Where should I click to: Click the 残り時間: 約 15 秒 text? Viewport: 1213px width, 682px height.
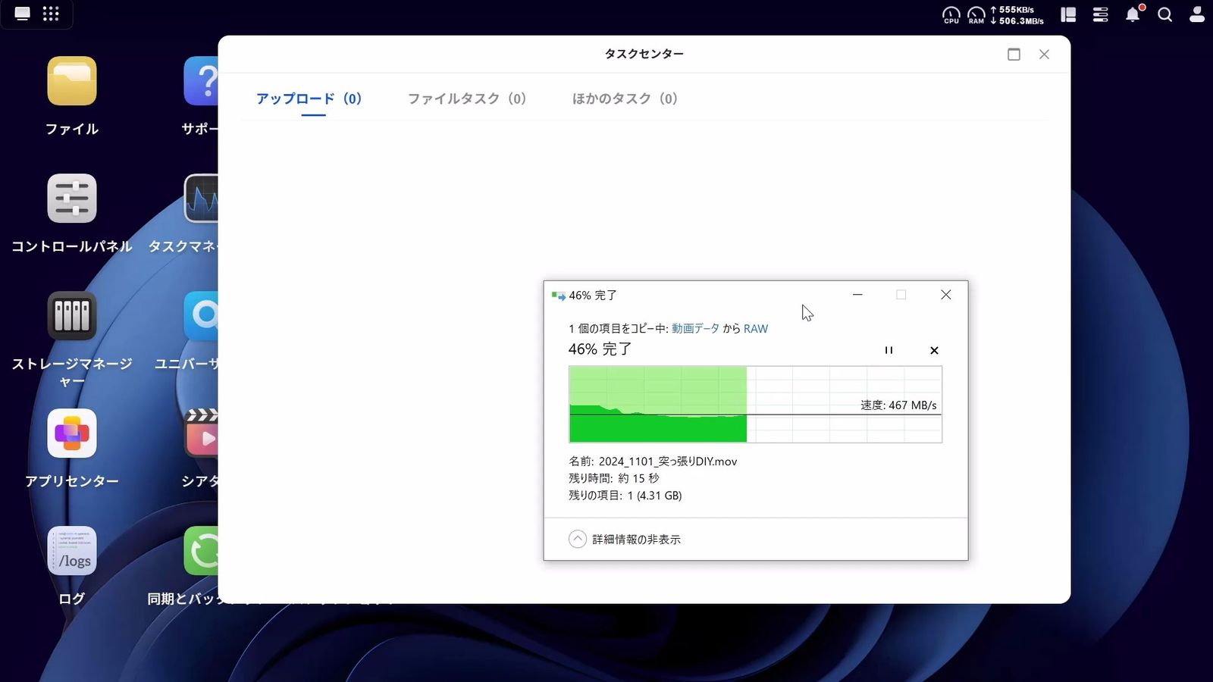coord(614,478)
